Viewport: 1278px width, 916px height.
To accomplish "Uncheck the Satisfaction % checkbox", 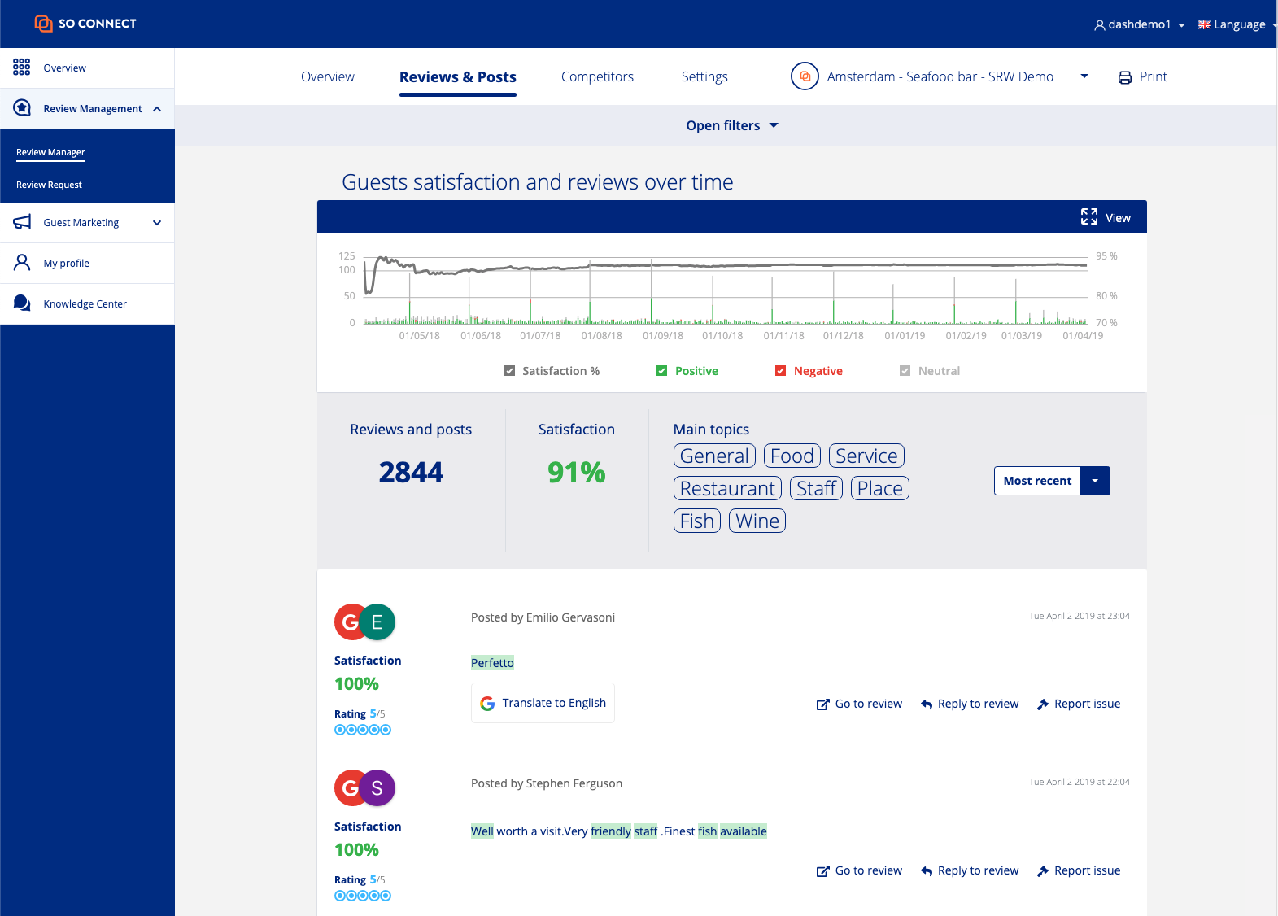I will 510,371.
